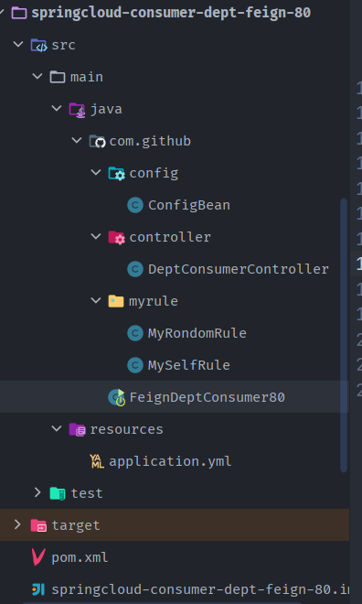Click the resources folder icon
This screenshot has height=604, width=362.
coord(78,429)
